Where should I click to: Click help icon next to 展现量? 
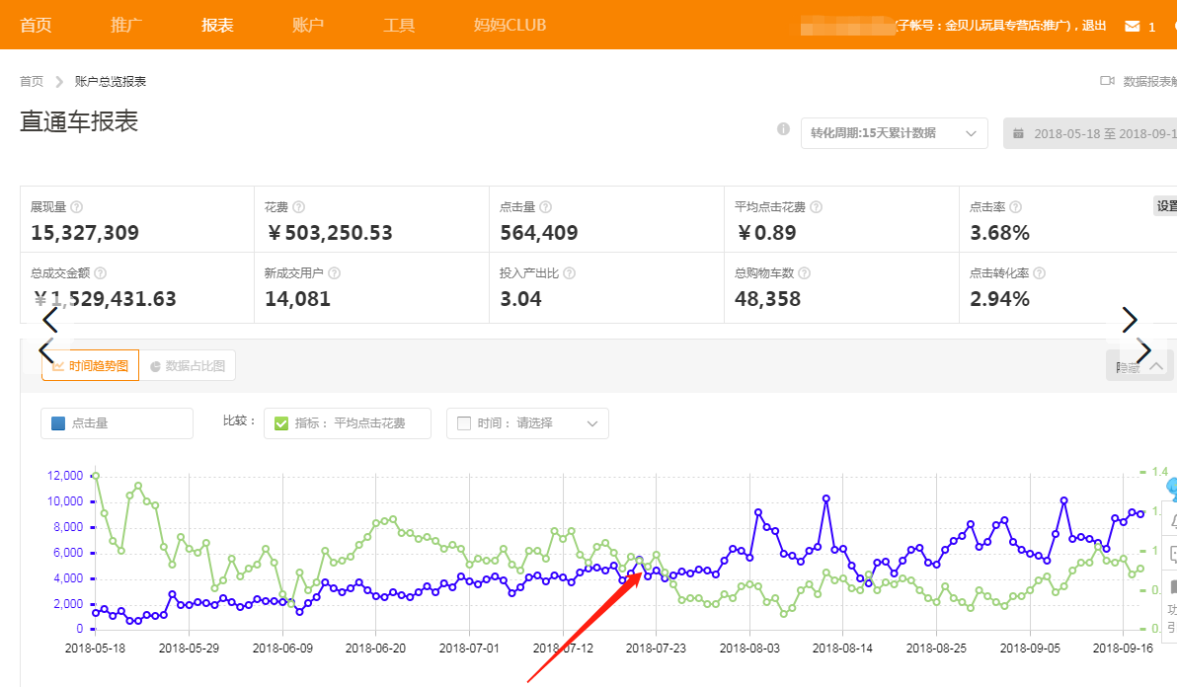[x=77, y=207]
